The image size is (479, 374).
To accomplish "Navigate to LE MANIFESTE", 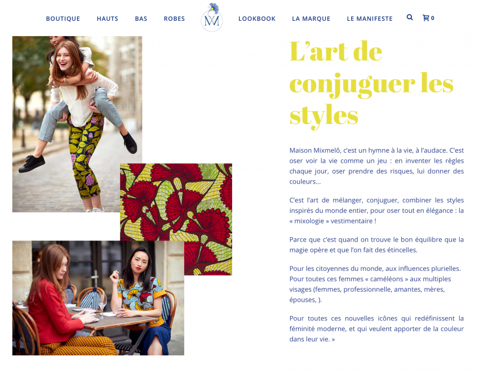I will (370, 19).
